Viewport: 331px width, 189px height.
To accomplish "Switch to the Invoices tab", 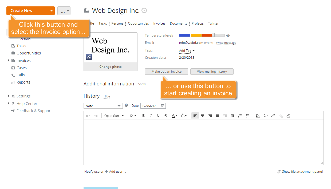I will pyautogui.click(x=159, y=23).
